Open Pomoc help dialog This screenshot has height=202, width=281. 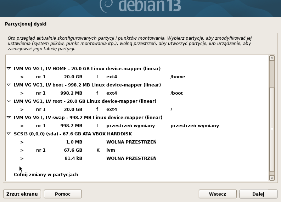(x=63, y=194)
